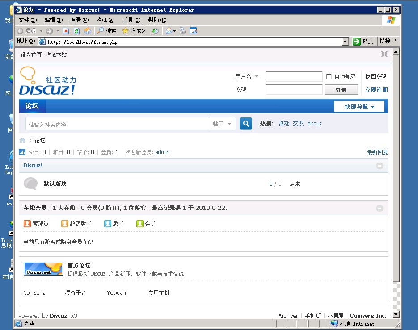Click the Discuz! logo image
This screenshot has height=330, width=418.
coord(48,81)
